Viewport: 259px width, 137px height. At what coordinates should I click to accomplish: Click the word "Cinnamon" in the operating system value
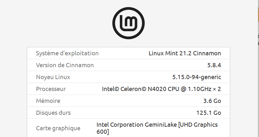coord(207,53)
